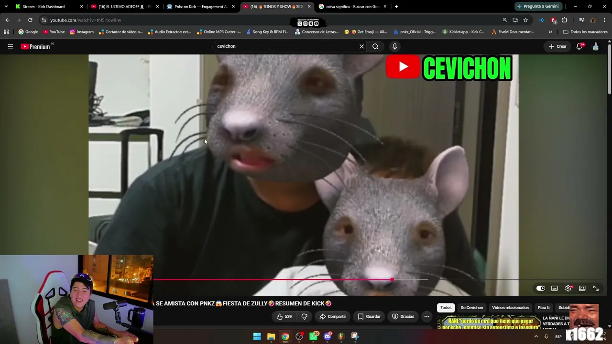Viewport: 612px width, 344px height.
Task: Switch to the ocisa significa Google tab
Action: [352, 7]
